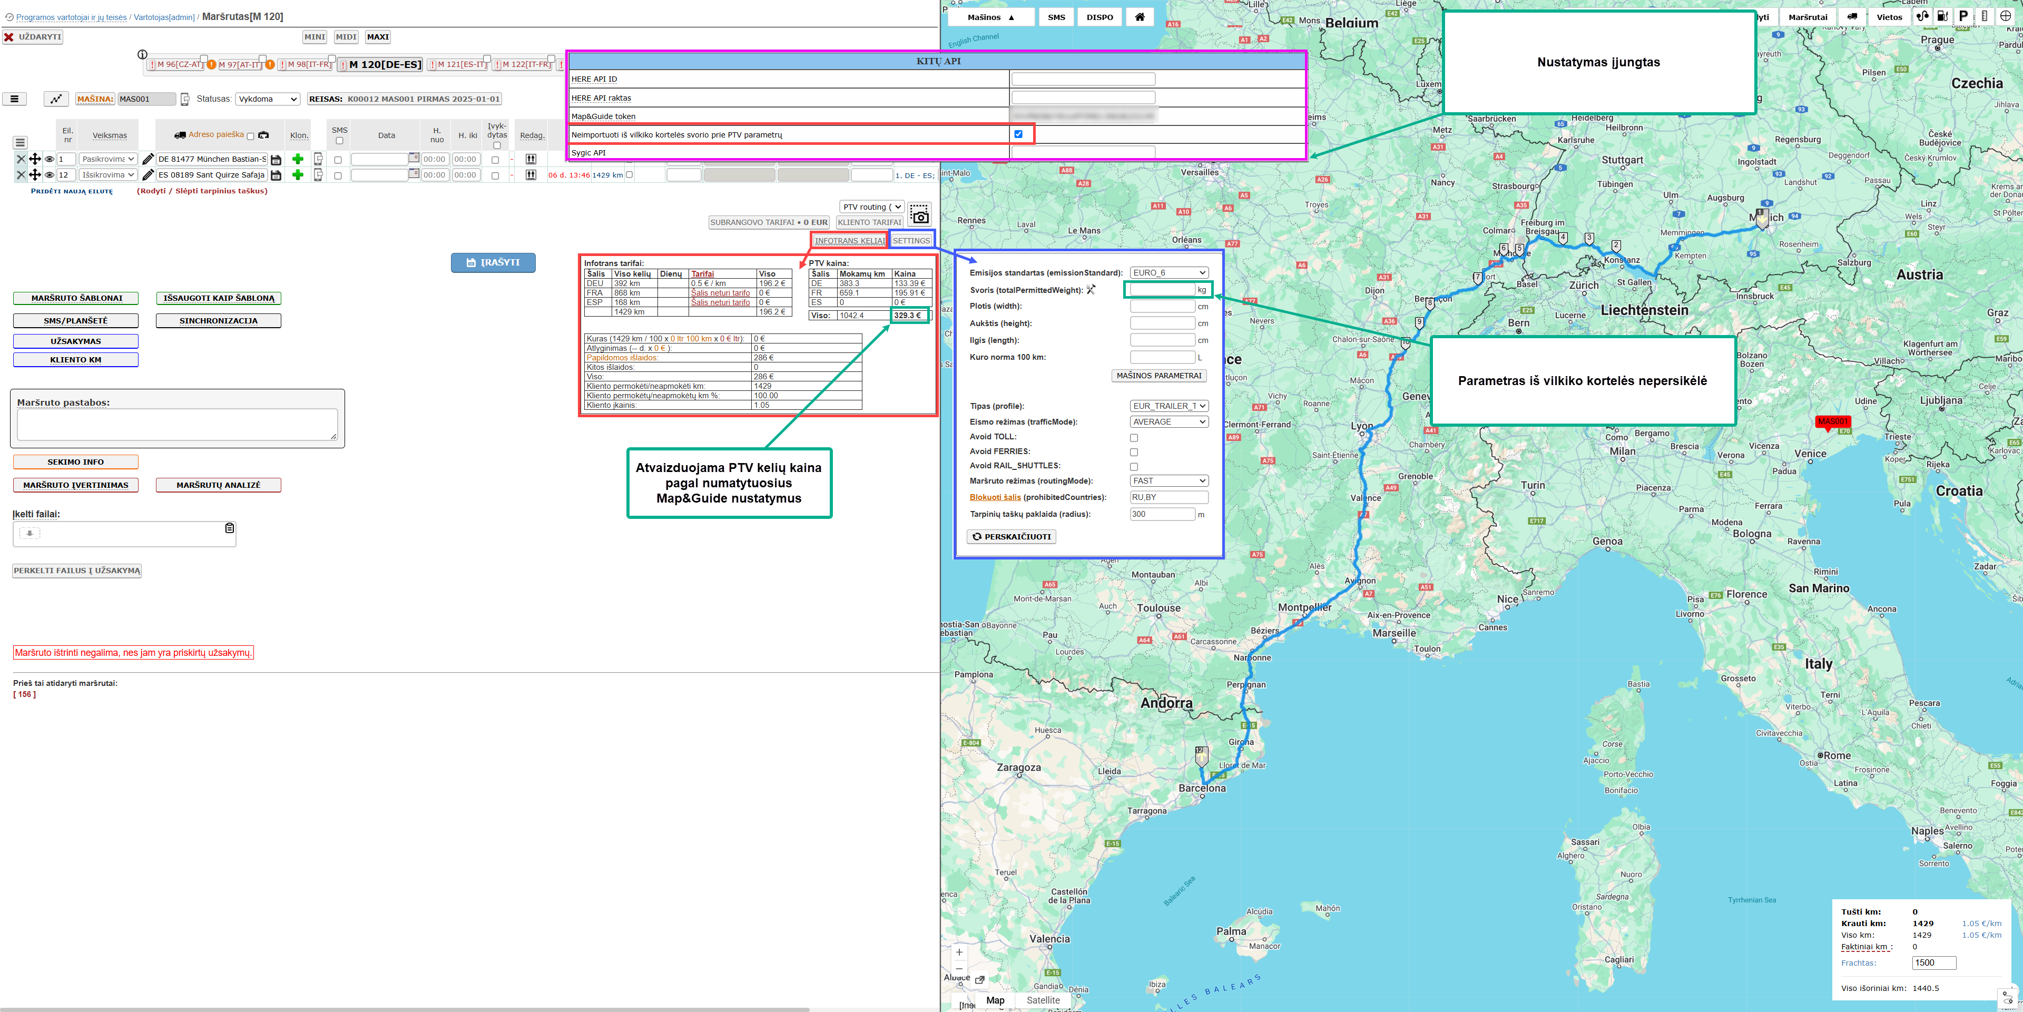Click the info icon above the route tabs
2023x1012 pixels.
click(142, 54)
